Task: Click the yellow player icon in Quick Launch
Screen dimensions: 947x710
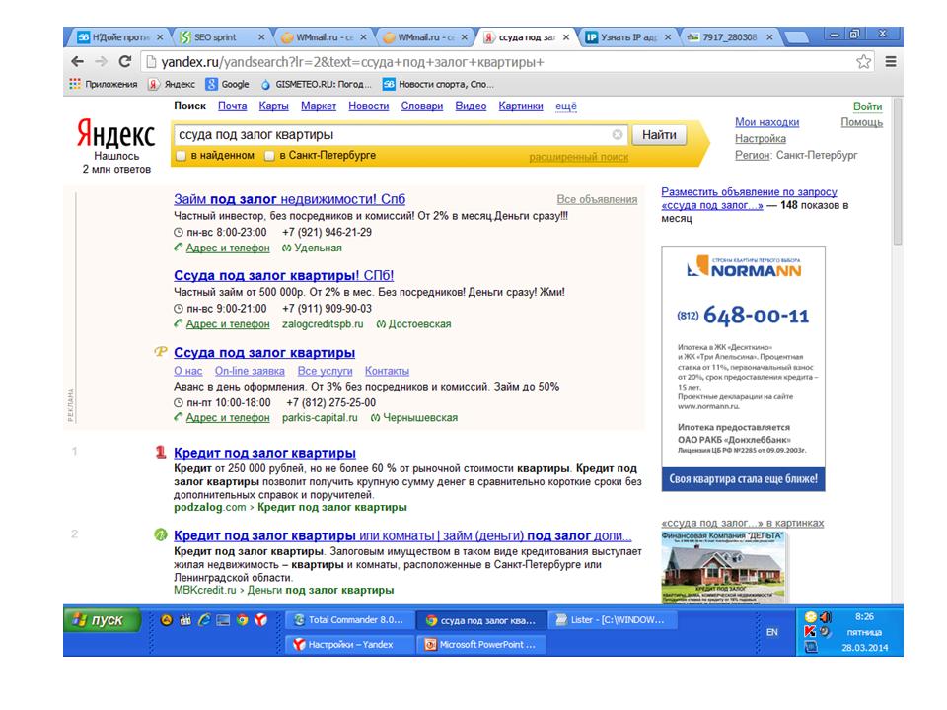Action: pos(166,620)
